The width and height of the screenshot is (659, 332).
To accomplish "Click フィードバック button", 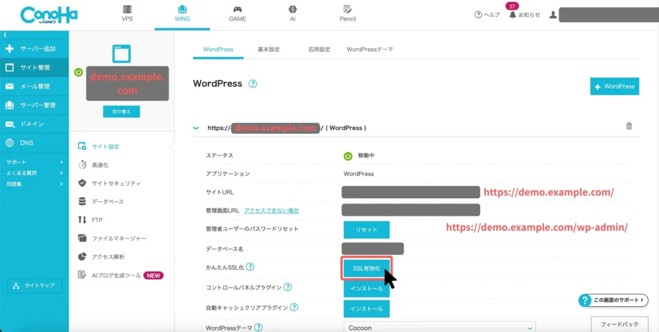I will (619, 324).
